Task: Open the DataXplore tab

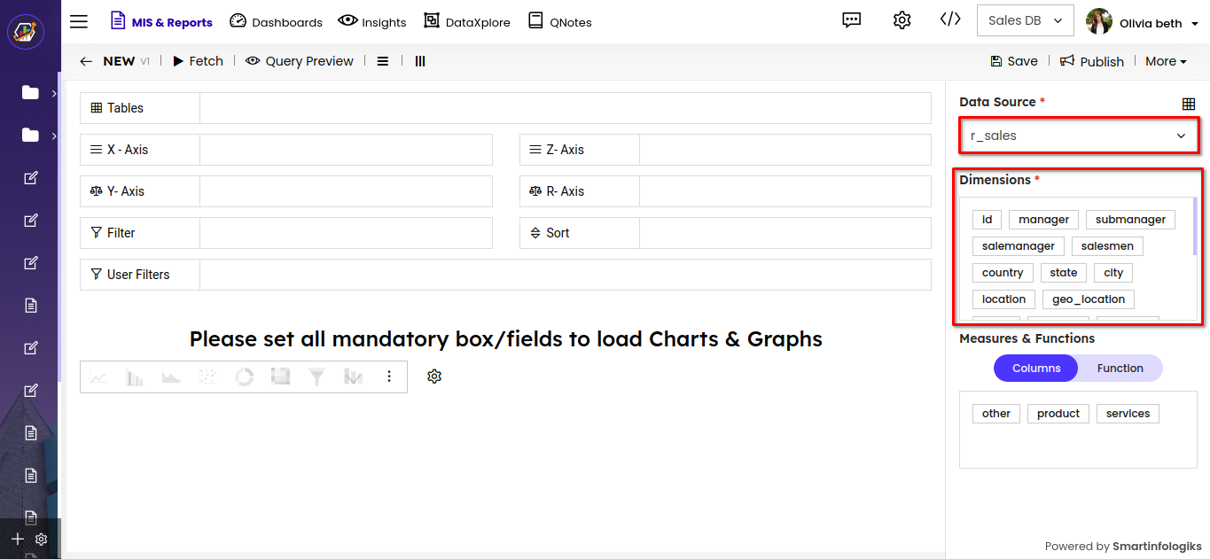Action: coord(467,22)
